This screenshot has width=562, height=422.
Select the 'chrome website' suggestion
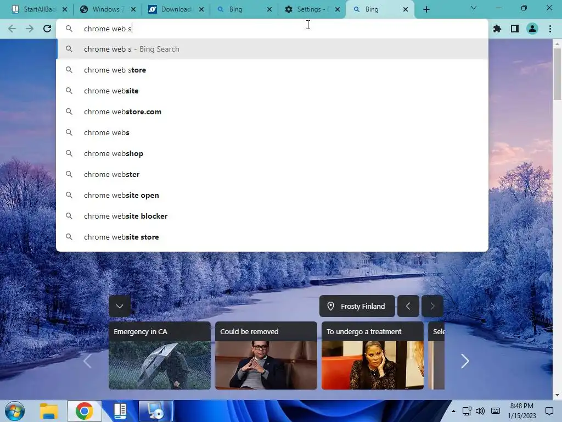pos(272,91)
